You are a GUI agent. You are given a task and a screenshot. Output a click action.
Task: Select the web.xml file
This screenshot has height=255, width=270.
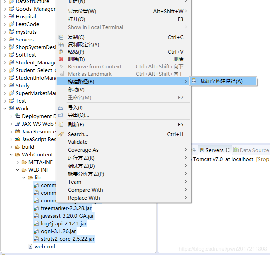[x=45, y=247]
